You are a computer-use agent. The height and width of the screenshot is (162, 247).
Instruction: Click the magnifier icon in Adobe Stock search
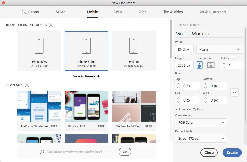pyautogui.click(x=42, y=152)
